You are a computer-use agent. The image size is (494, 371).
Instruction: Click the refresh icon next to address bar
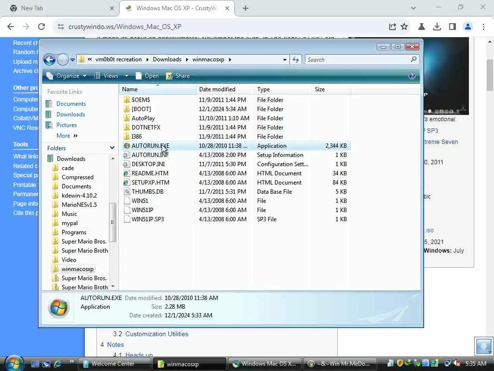coord(296,59)
